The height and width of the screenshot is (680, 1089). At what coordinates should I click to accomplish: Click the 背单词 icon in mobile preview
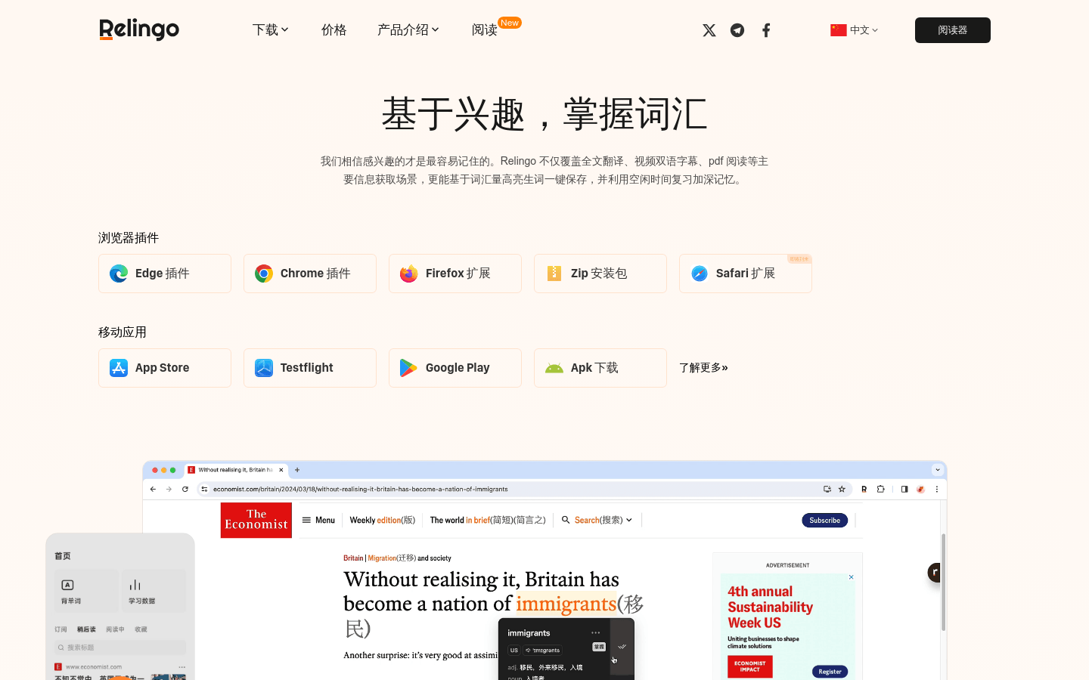coord(67,585)
